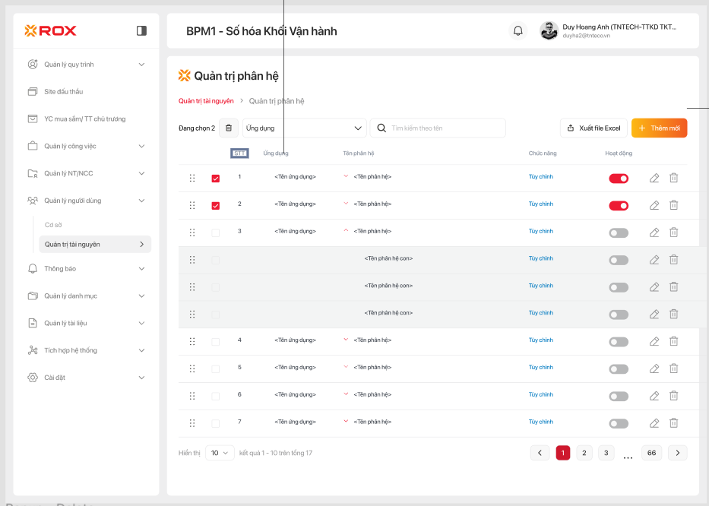Click the Thêm mới button

[660, 128]
